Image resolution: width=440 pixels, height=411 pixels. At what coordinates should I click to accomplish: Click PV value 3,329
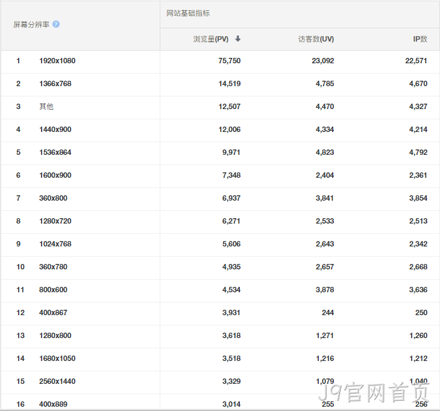pyautogui.click(x=231, y=381)
